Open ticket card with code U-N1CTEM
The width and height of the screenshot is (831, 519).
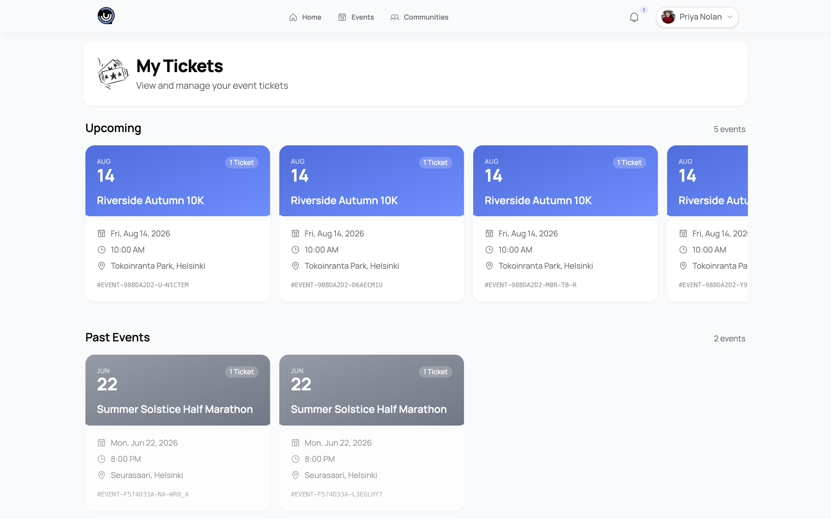point(177,223)
